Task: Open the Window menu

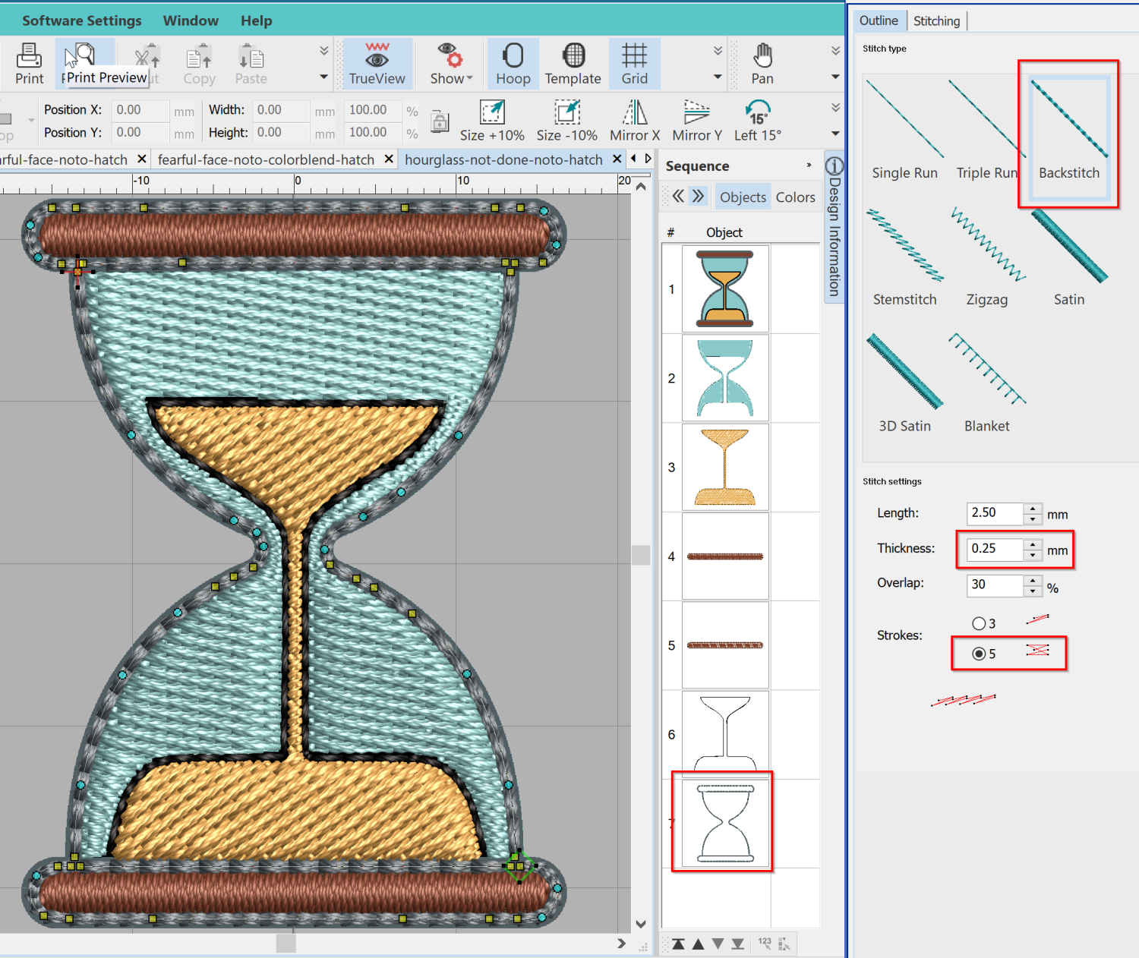Action: pos(191,20)
